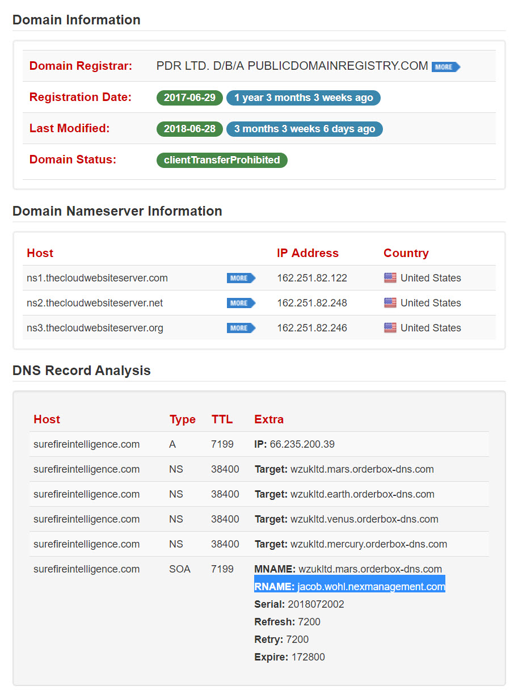Click MORE badge next to PUBLICDOMAINREGISTRY.COM
514x690 pixels.
[x=446, y=67]
